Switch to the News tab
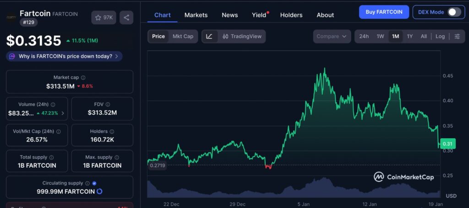The width and height of the screenshot is (469, 208). [230, 15]
